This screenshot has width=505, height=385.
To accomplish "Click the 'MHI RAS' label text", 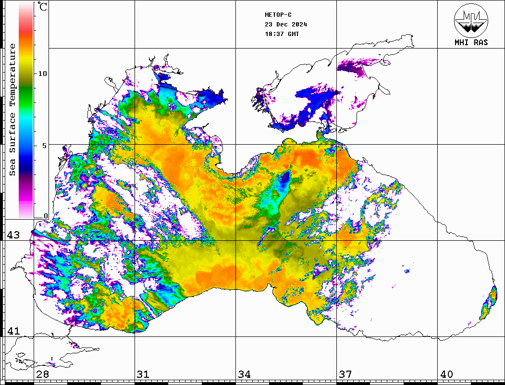I will [x=471, y=42].
